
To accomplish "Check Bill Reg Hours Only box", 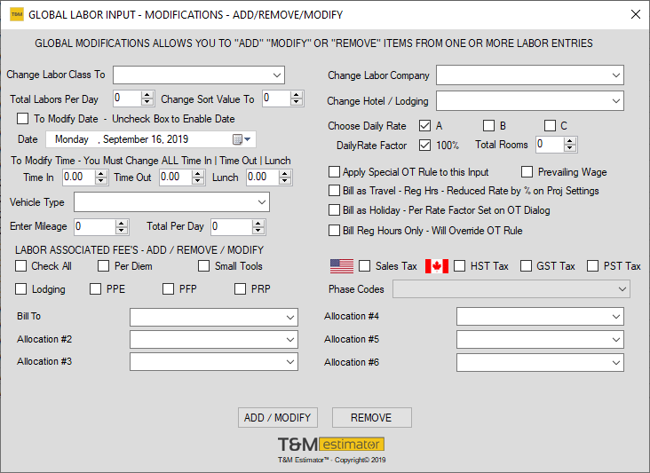I will coord(334,230).
